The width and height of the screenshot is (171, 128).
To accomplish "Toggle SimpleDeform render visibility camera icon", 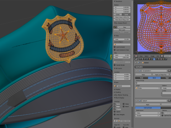I will pyautogui.click(x=169, y=71).
